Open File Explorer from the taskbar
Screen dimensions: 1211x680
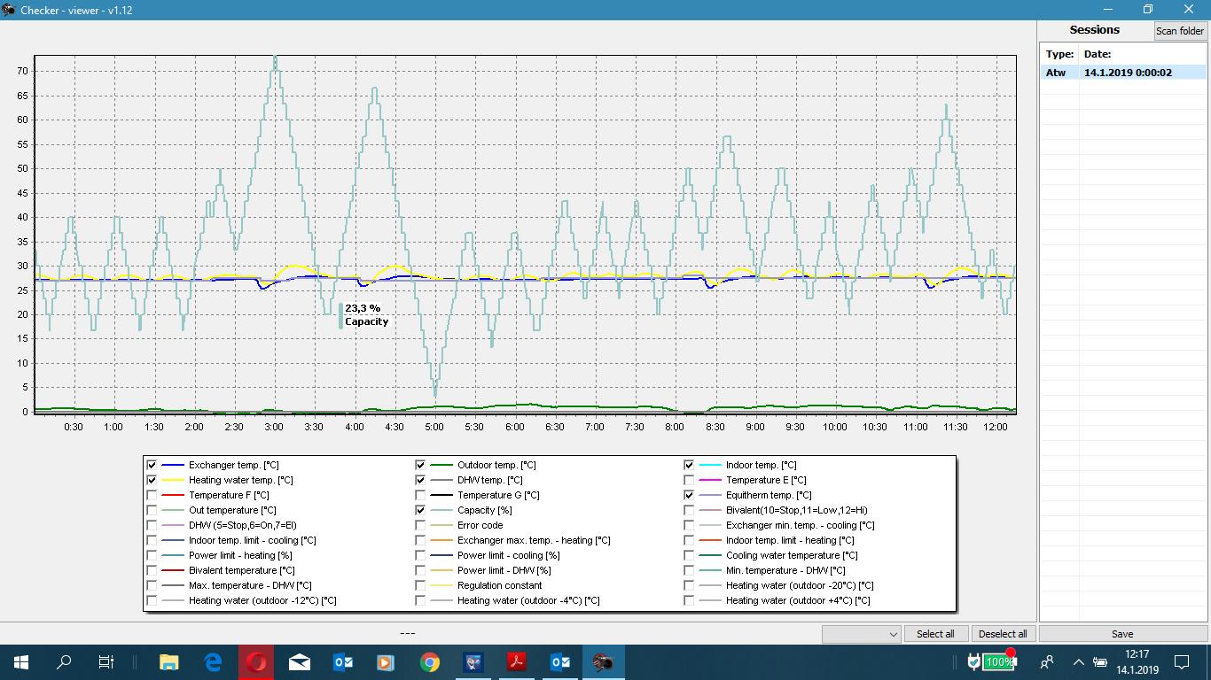[x=168, y=662]
